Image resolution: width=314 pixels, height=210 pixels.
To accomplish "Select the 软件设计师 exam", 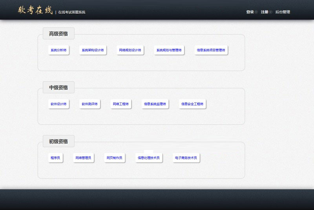I will 58,104.
